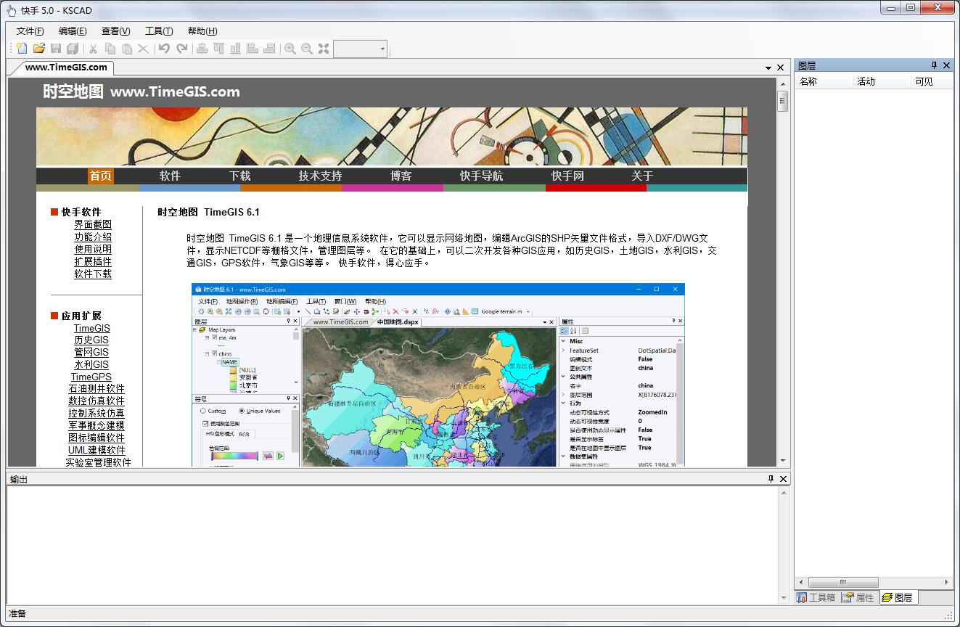
Task: Open the 文件(F) menu
Action: pos(30,31)
